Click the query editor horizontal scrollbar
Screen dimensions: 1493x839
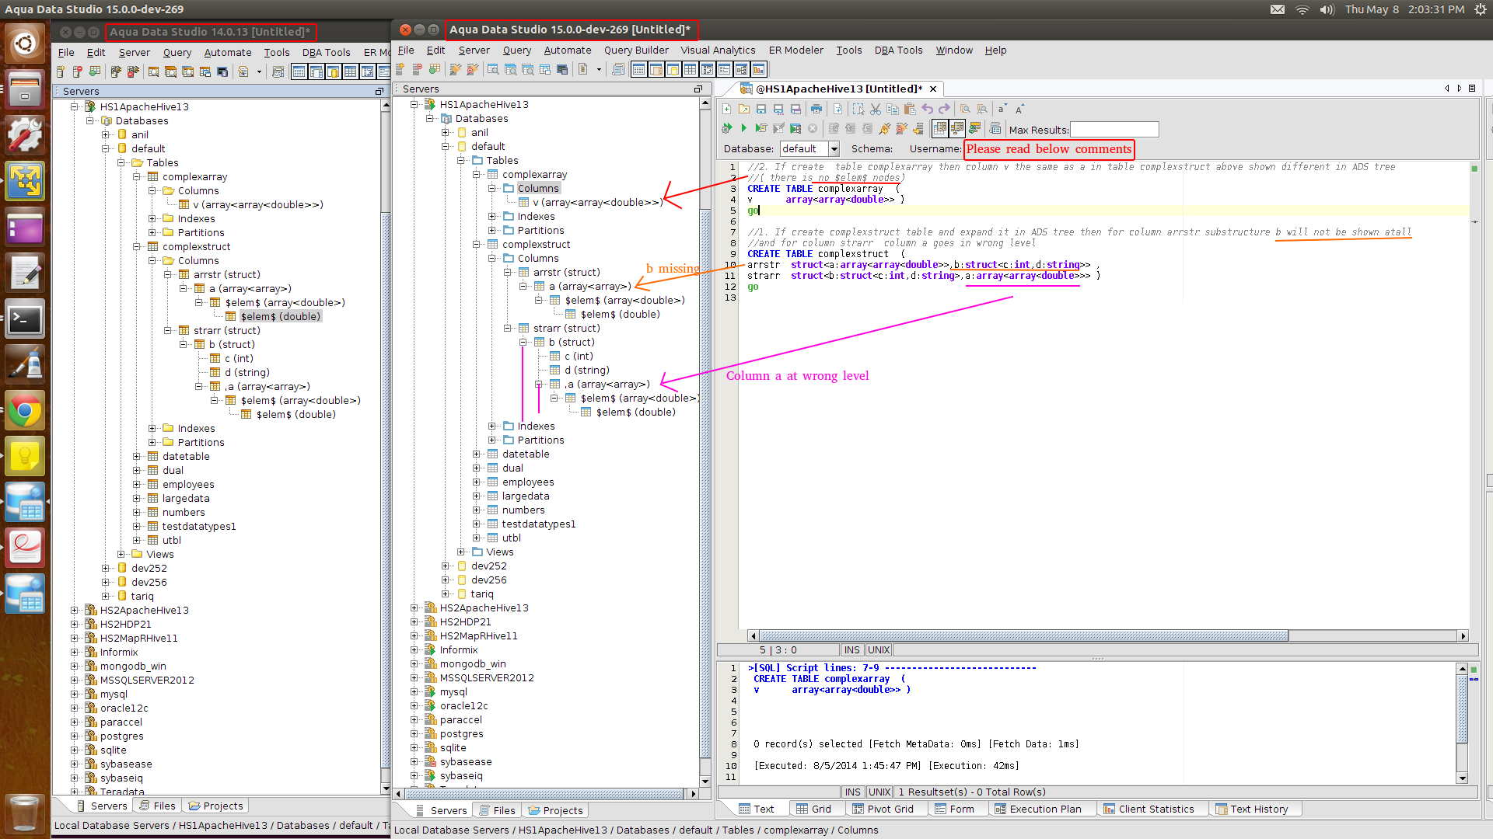[x=1023, y=636]
